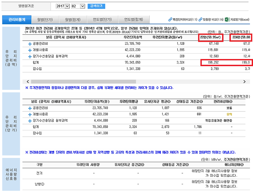Image resolution: width=253 pixels, height=192 pixels.
Task: Open the 연도별(단가) tab
Action: (102, 20)
